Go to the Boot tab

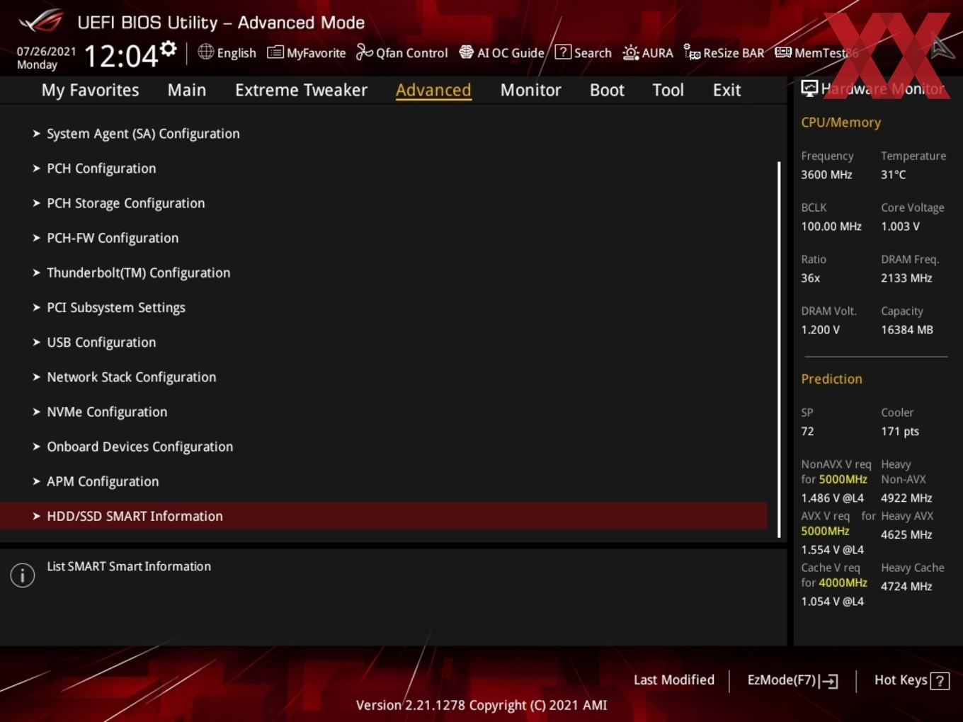click(x=607, y=90)
